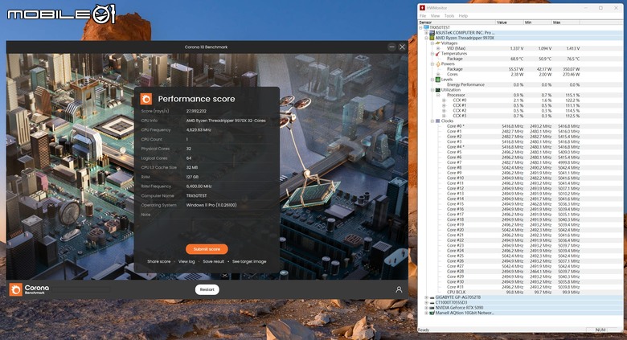This screenshot has height=340, width=627.
Task: Open the user account icon in Corona
Action: pyautogui.click(x=399, y=289)
